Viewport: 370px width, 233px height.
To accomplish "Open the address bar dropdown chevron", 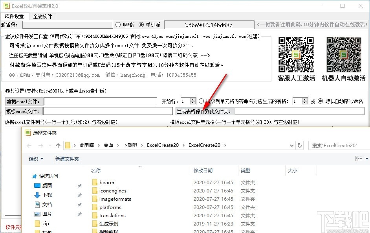I will [x=291, y=145].
